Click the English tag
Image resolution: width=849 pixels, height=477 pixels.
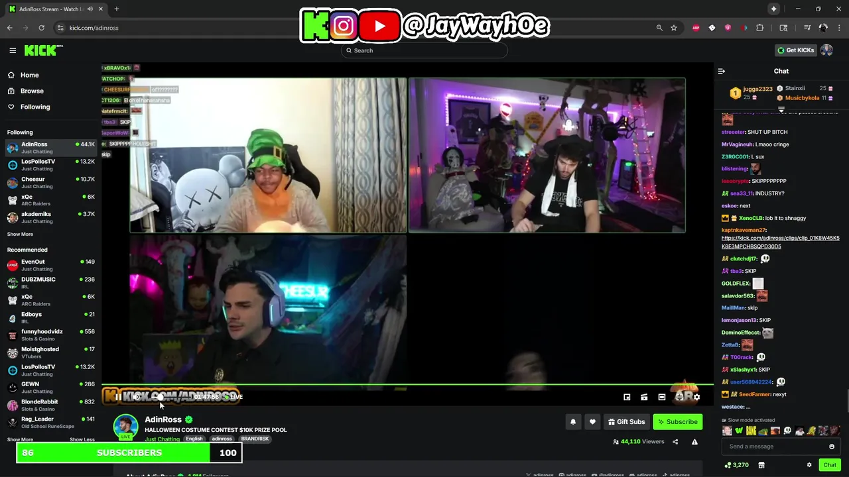coord(194,439)
